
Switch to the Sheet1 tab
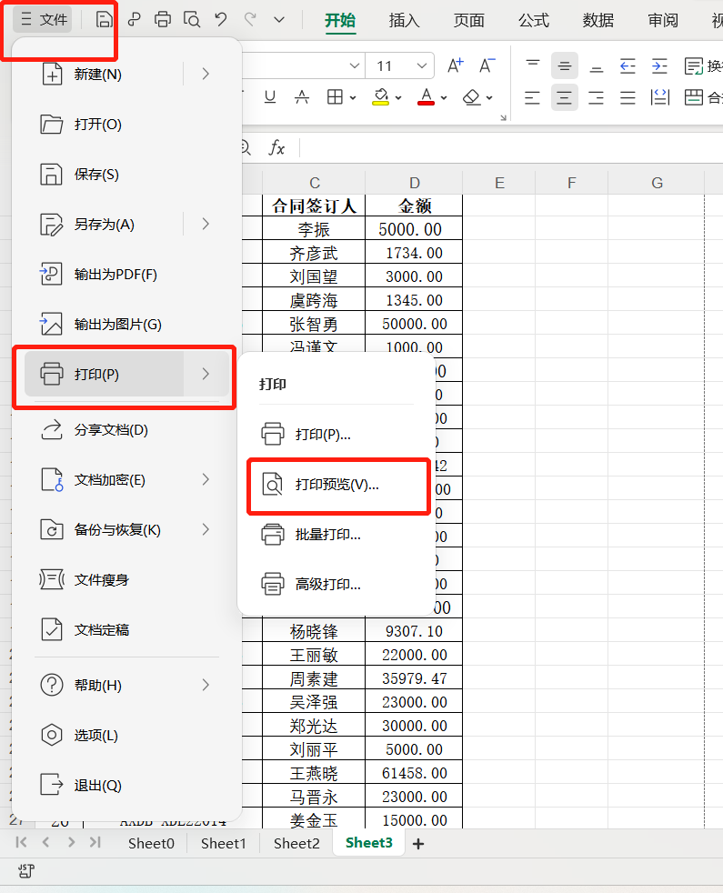point(224,844)
